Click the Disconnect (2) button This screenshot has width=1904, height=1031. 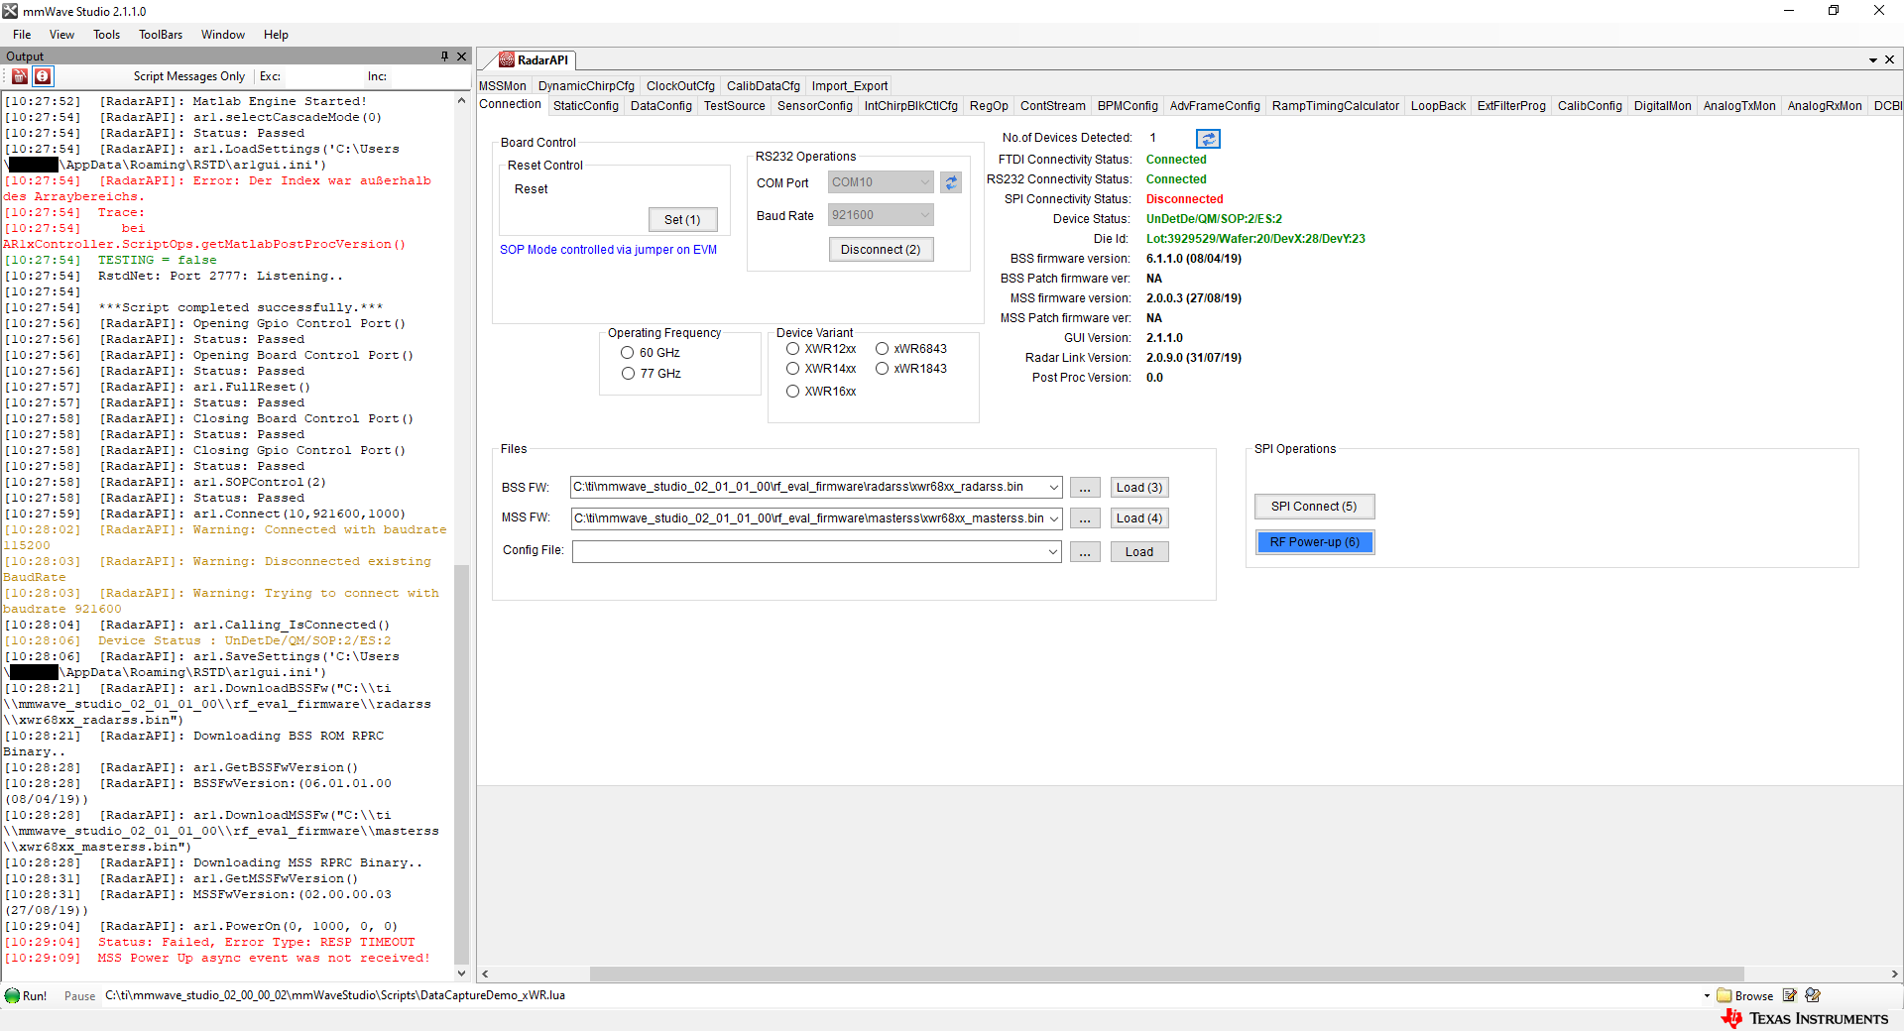(881, 250)
